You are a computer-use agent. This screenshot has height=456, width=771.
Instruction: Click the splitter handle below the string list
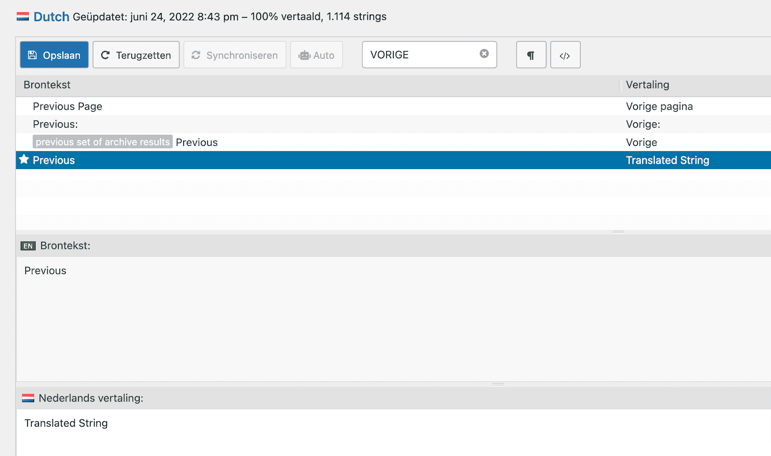[618, 232]
